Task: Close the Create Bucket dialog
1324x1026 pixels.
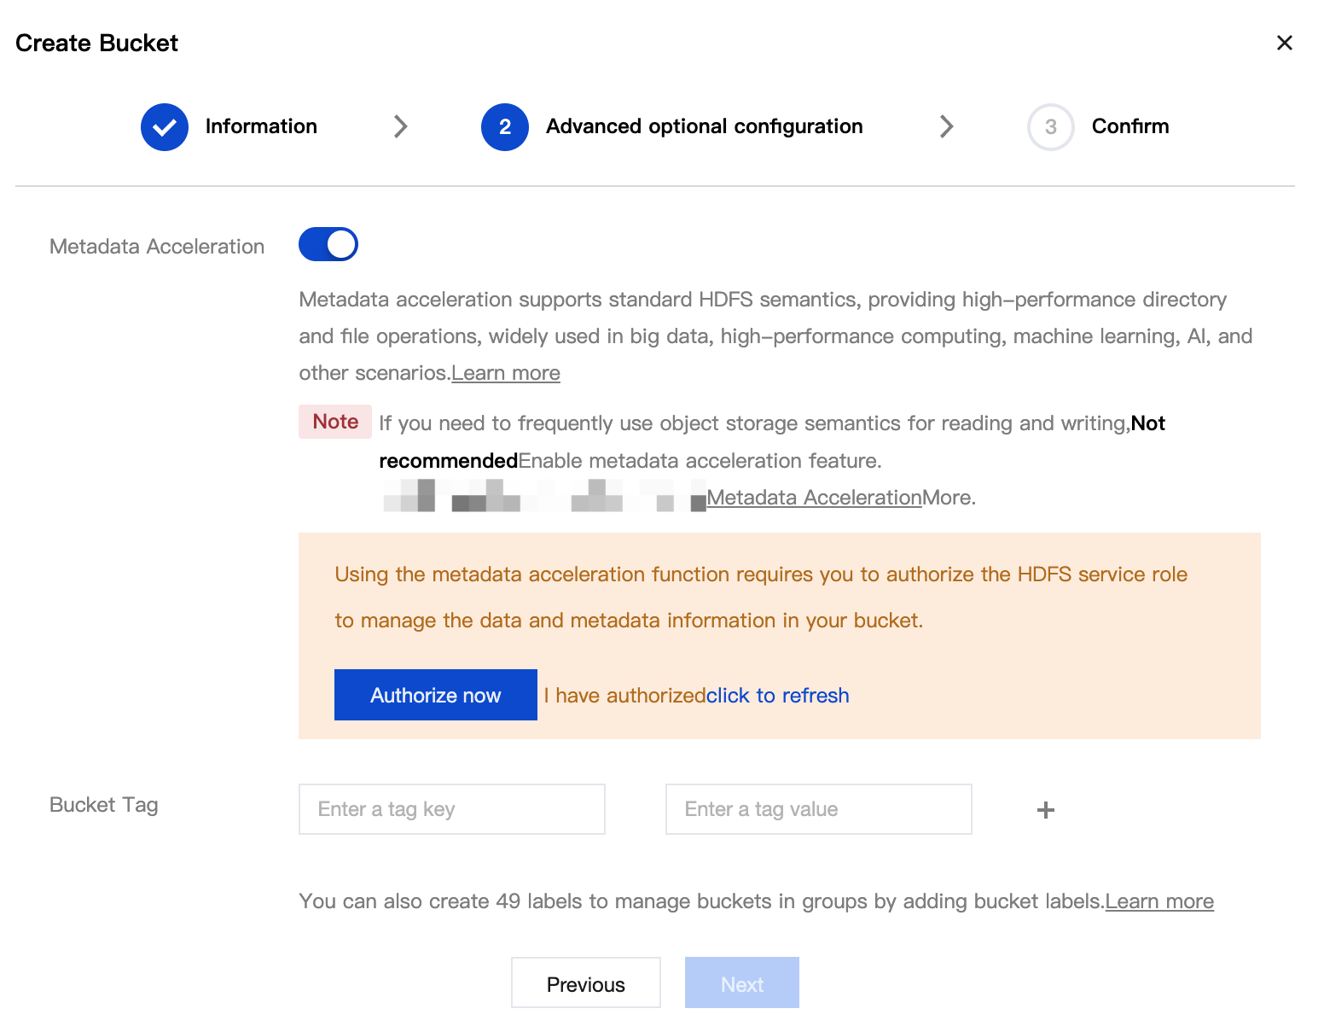Action: 1285,43
